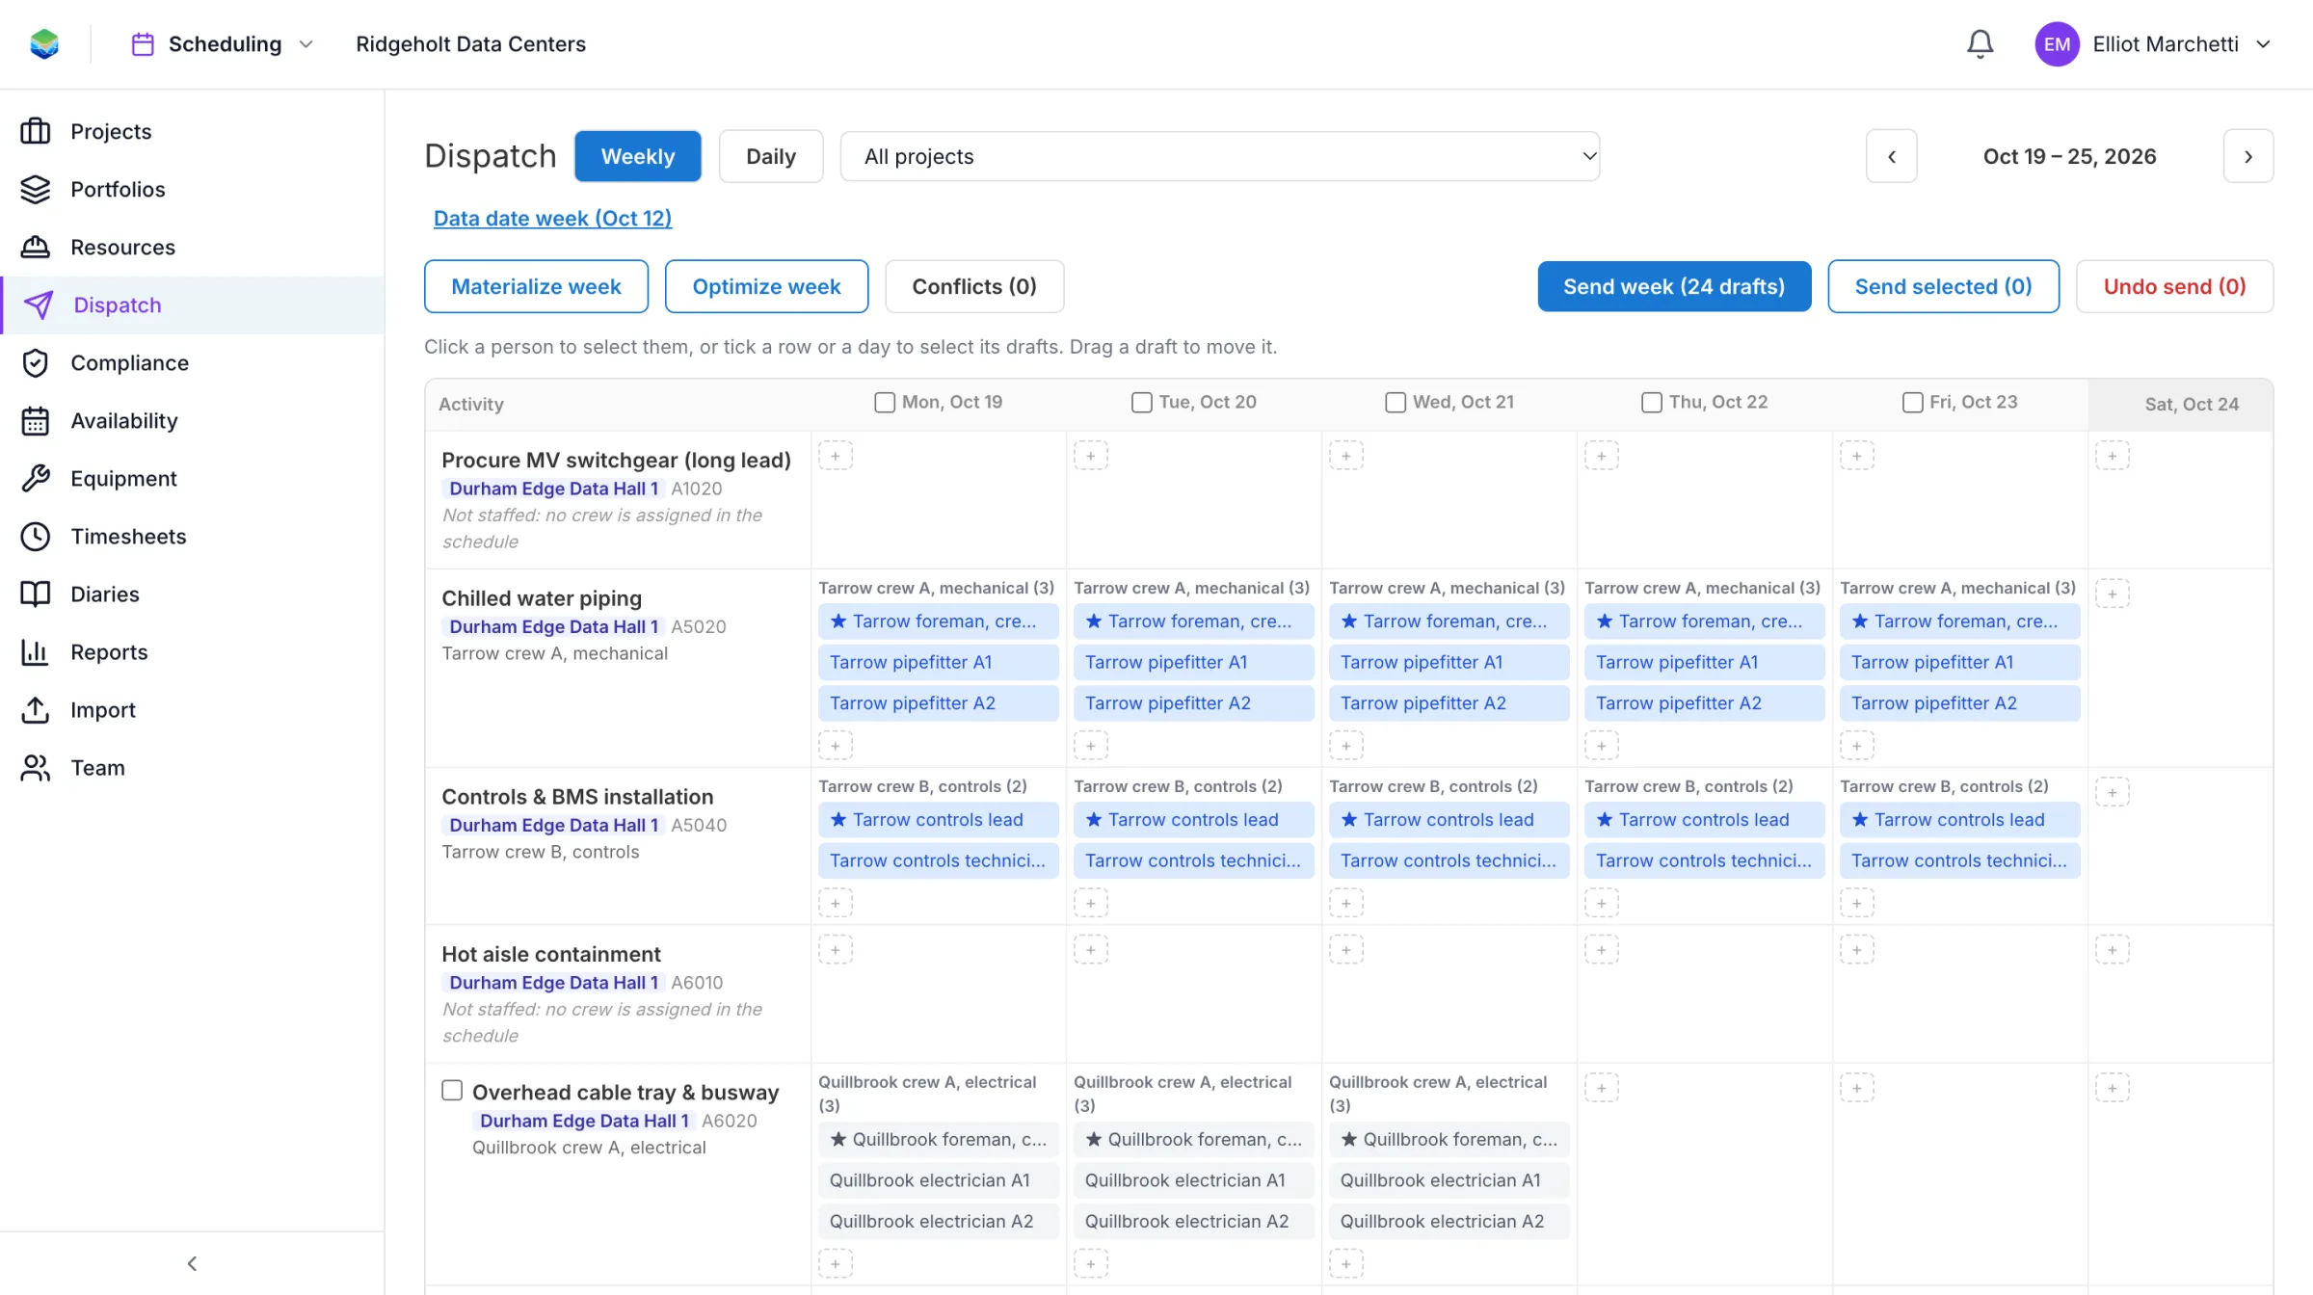Add draft on Saturday for Chilled water piping
The width and height of the screenshot is (2313, 1295).
[x=2113, y=594]
